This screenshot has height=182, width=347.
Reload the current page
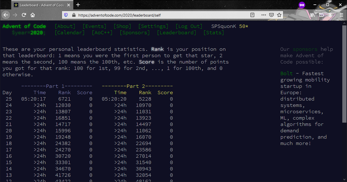[24, 15]
